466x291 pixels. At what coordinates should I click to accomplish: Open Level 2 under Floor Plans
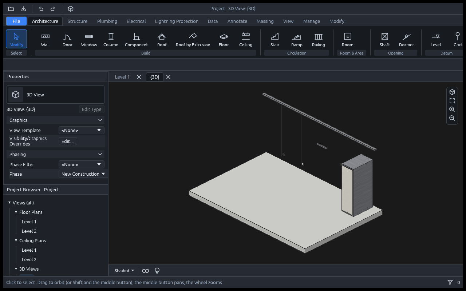(x=29, y=231)
